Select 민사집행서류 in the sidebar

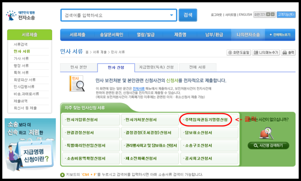(x=24, y=87)
